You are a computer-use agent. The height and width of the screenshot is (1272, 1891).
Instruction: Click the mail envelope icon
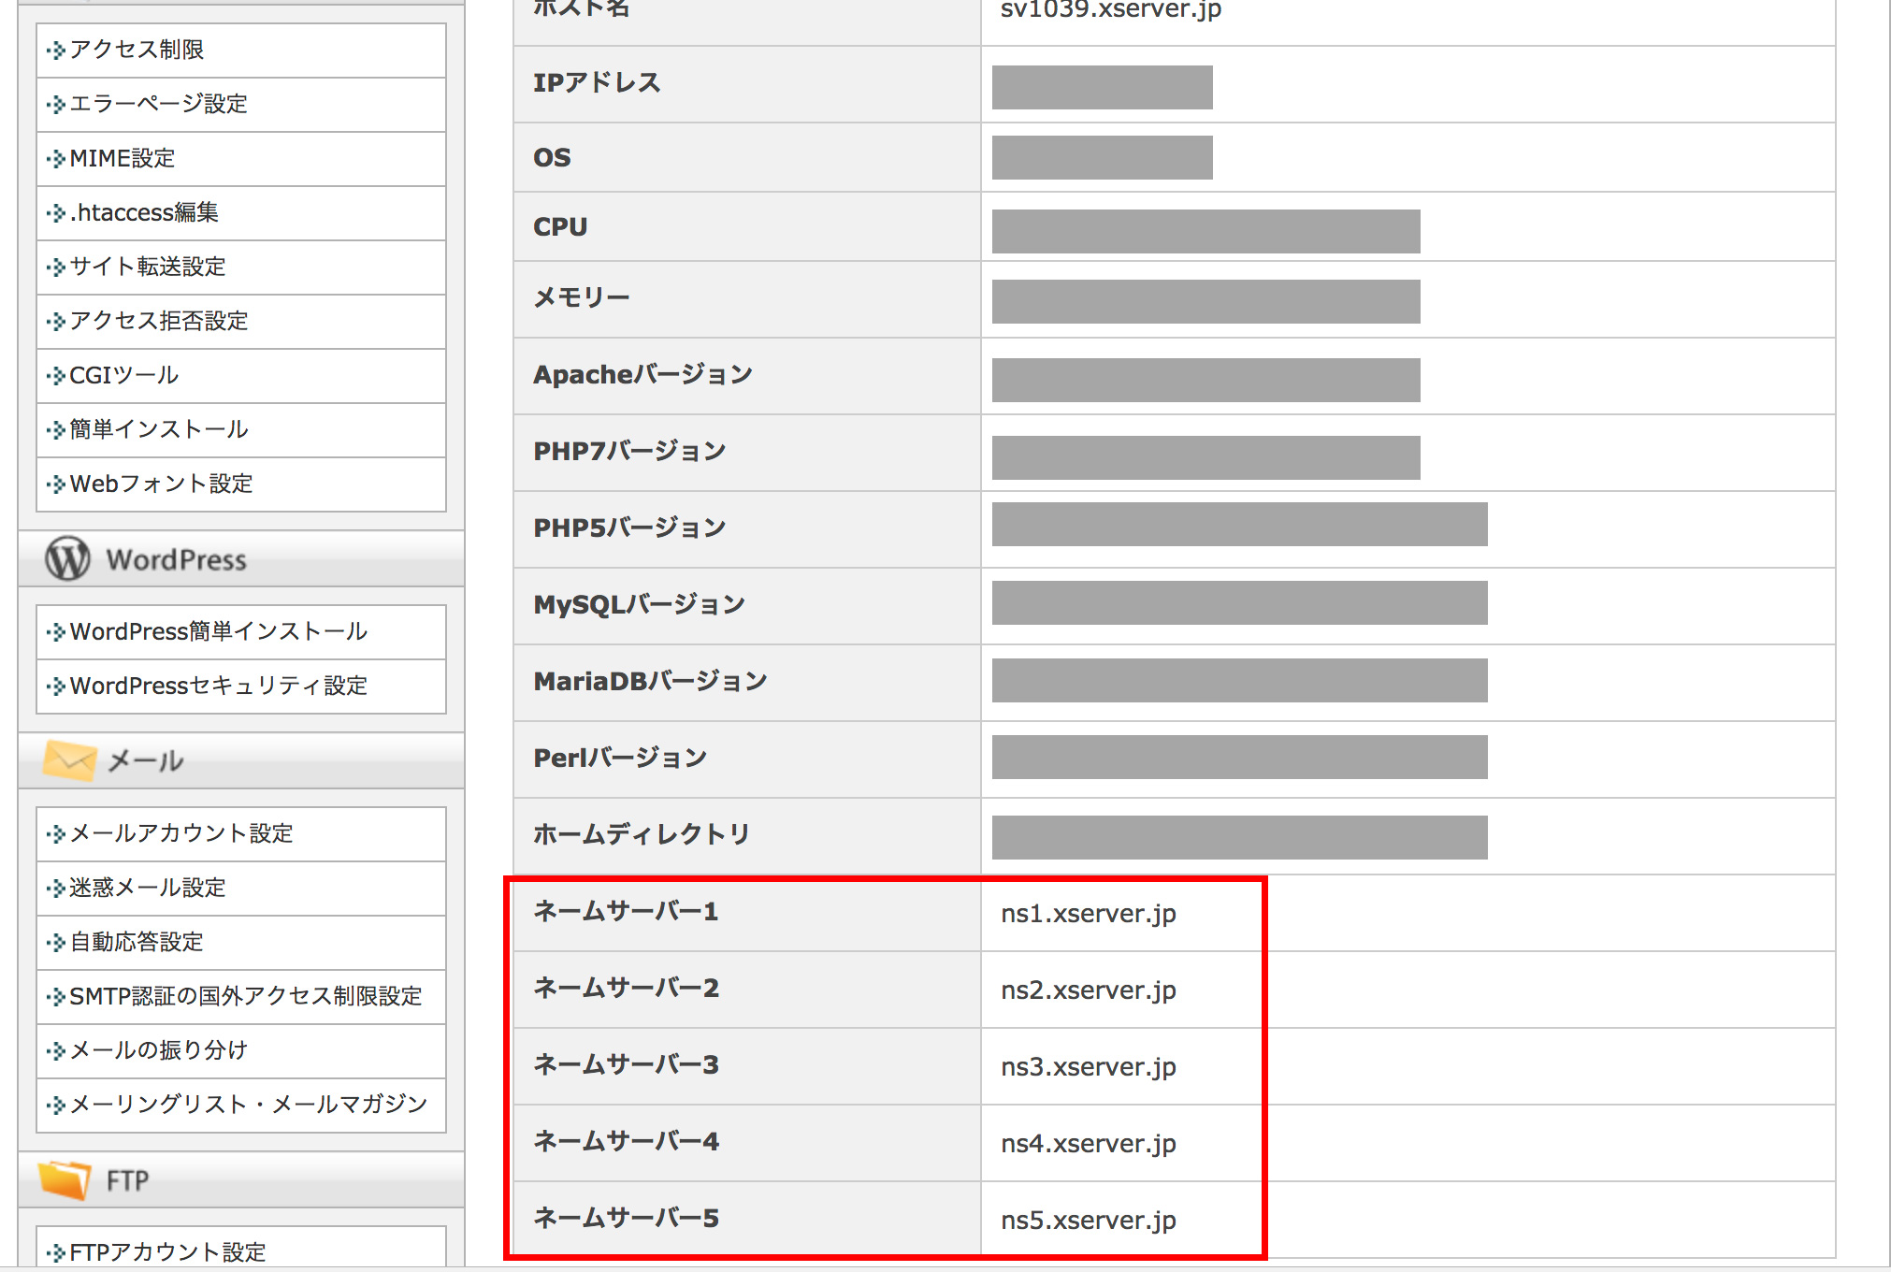[68, 760]
